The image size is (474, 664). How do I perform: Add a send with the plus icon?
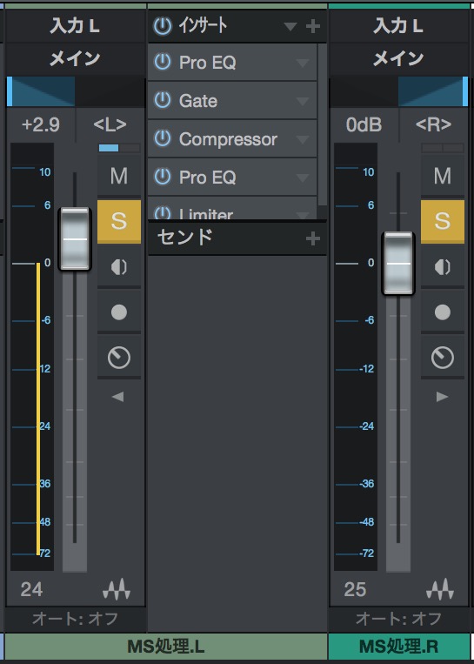tap(313, 238)
